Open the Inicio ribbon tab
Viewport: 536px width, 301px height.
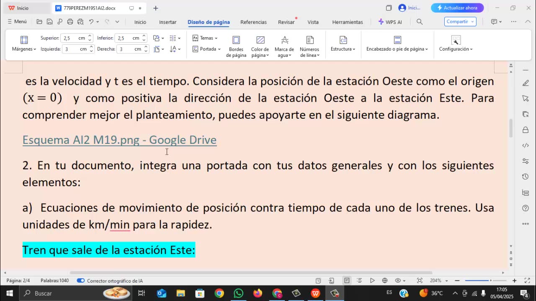(x=140, y=22)
